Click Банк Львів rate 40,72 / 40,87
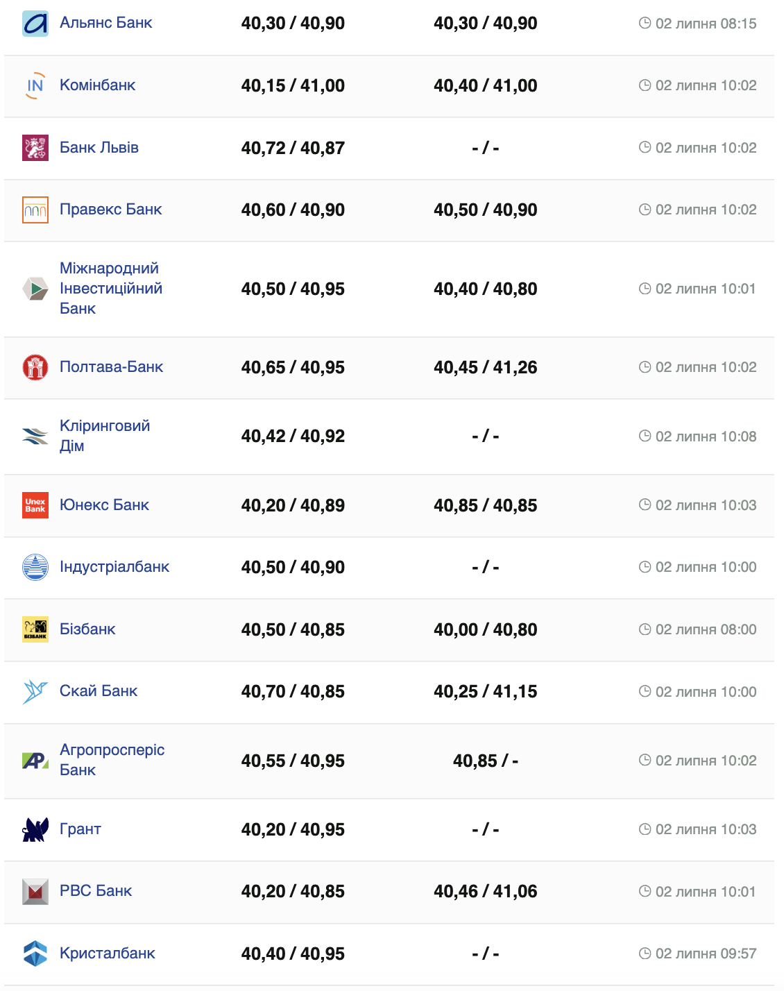This screenshot has width=784, height=991. [293, 148]
